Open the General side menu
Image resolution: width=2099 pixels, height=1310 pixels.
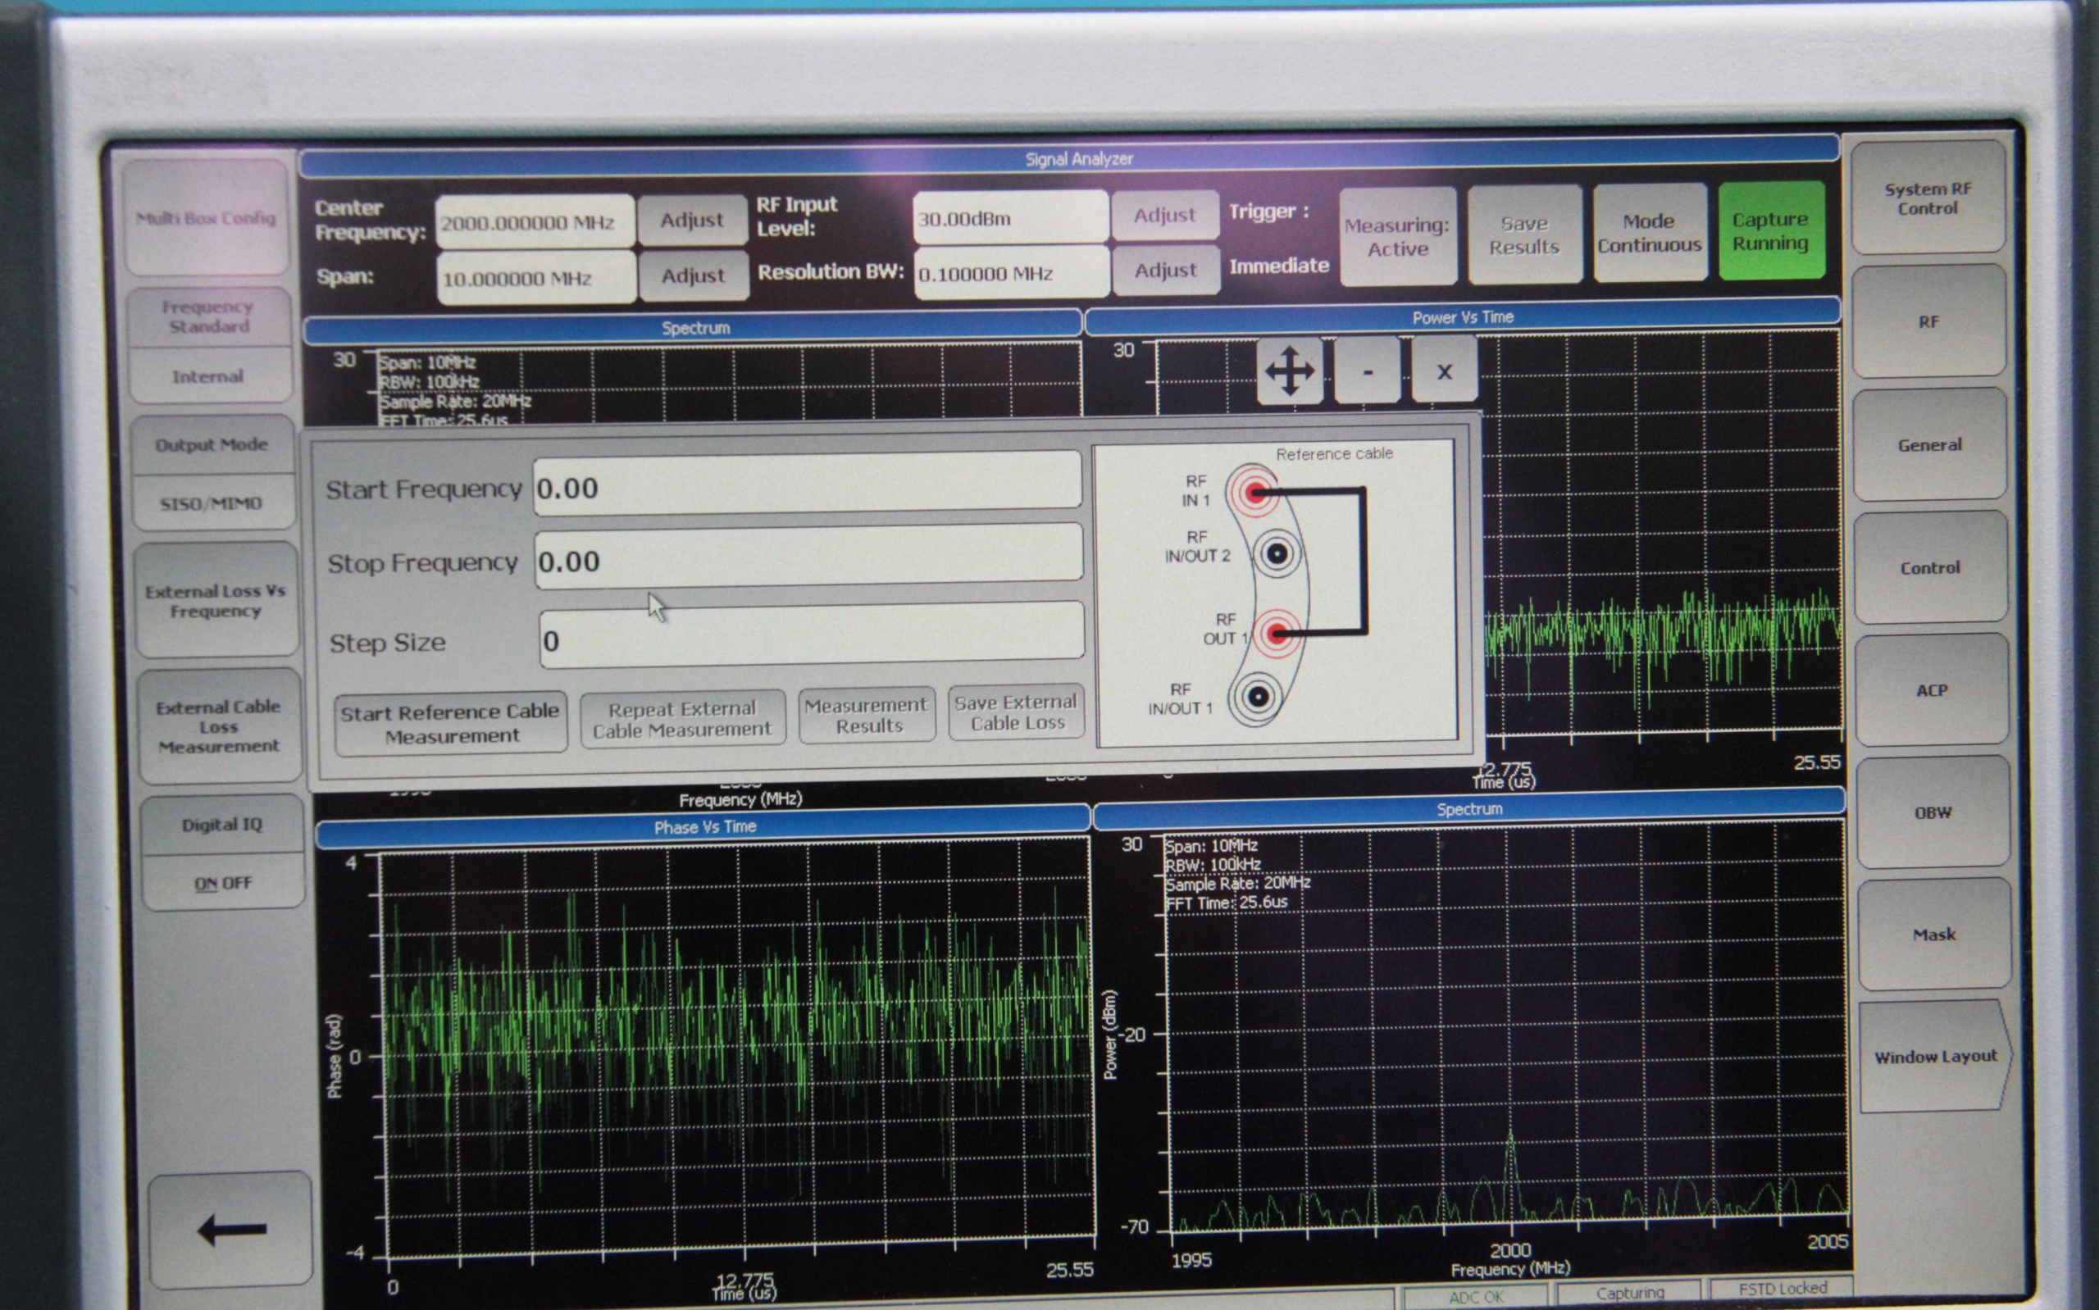tap(1929, 444)
